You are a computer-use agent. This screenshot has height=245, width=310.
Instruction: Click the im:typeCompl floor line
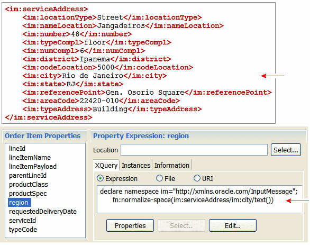97,42
